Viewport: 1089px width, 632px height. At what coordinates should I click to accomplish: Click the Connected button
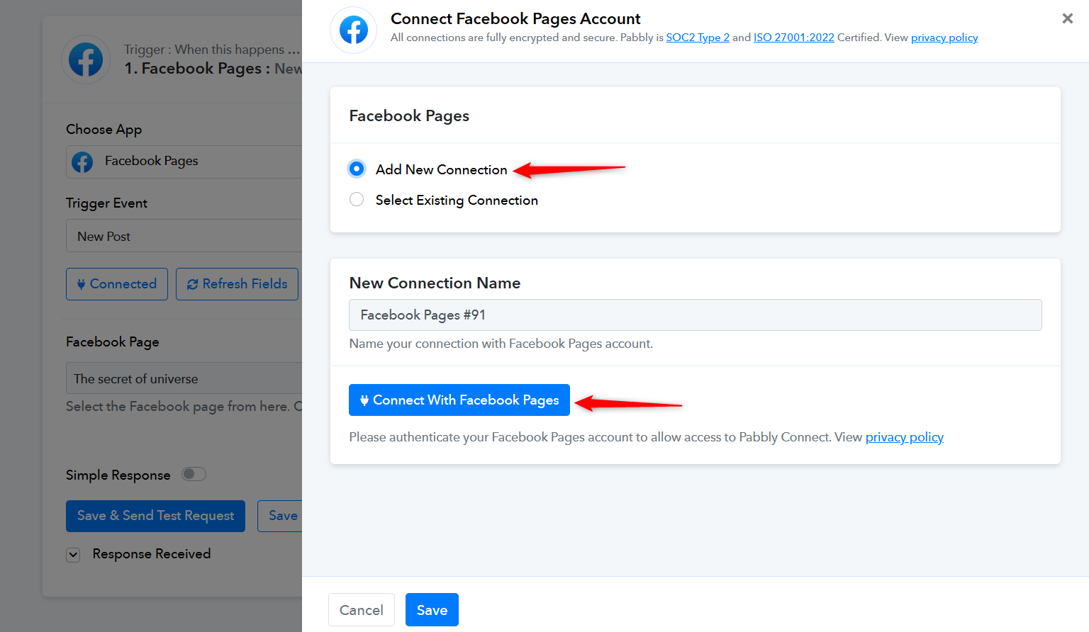[117, 284]
